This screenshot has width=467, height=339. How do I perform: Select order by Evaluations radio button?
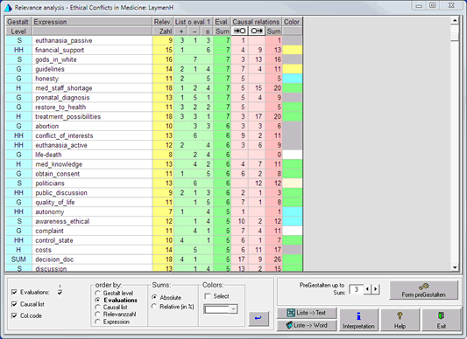[x=97, y=300]
